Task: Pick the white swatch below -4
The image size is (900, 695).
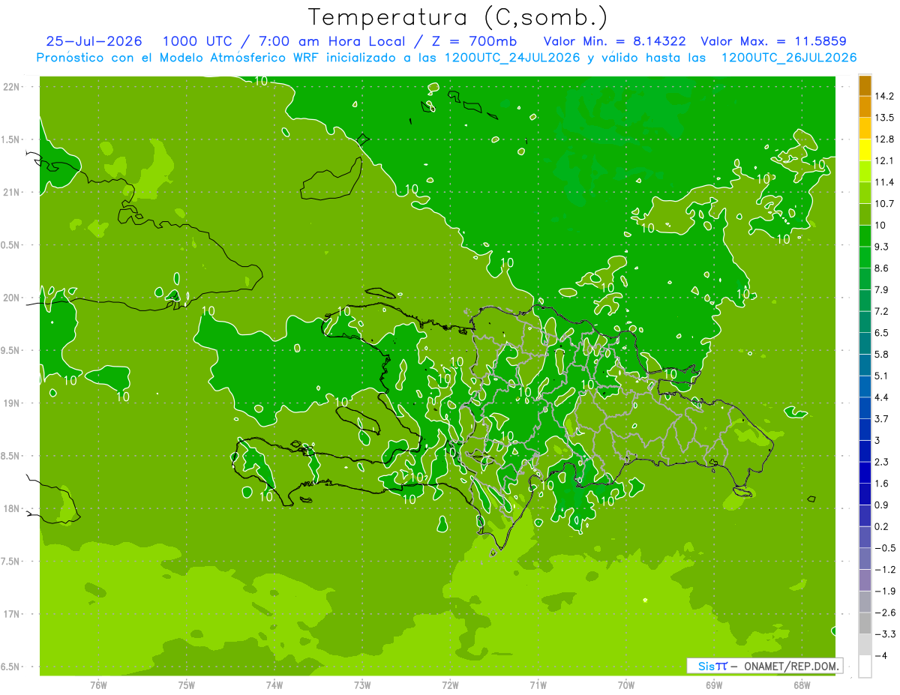Action: [x=865, y=667]
